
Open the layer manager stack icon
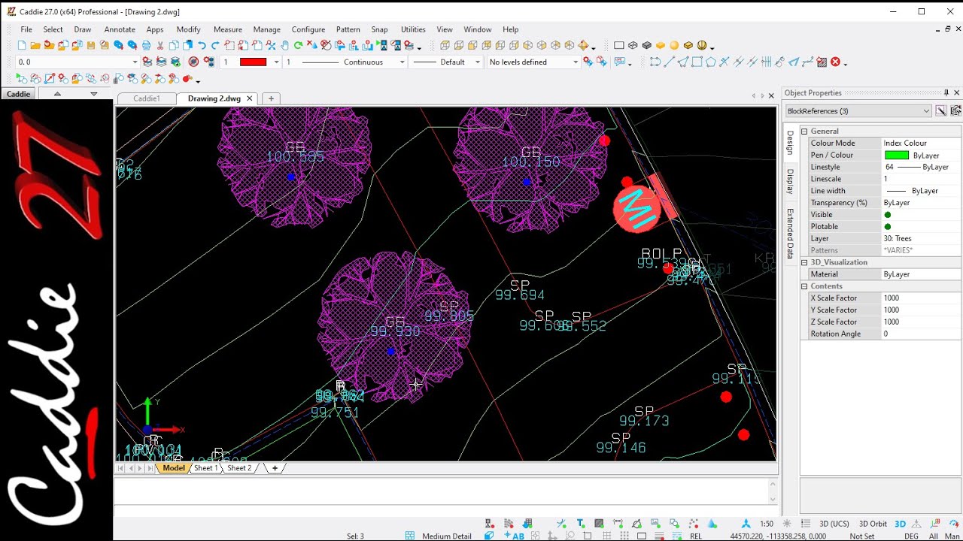(147, 62)
